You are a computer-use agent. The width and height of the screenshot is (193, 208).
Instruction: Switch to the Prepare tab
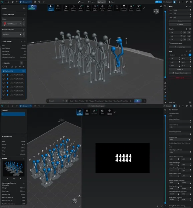point(91,2)
